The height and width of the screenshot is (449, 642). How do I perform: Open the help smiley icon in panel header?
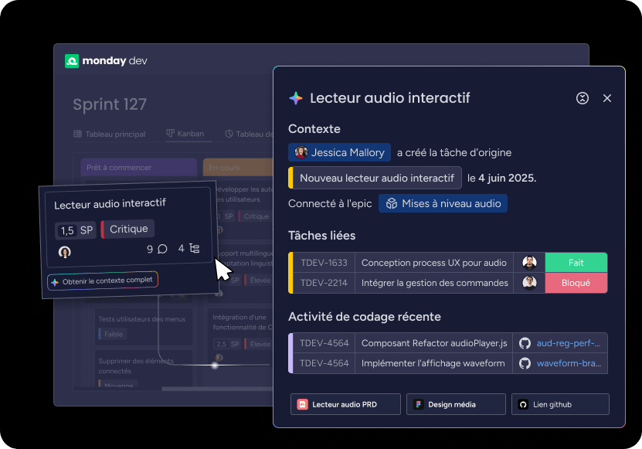pos(583,99)
